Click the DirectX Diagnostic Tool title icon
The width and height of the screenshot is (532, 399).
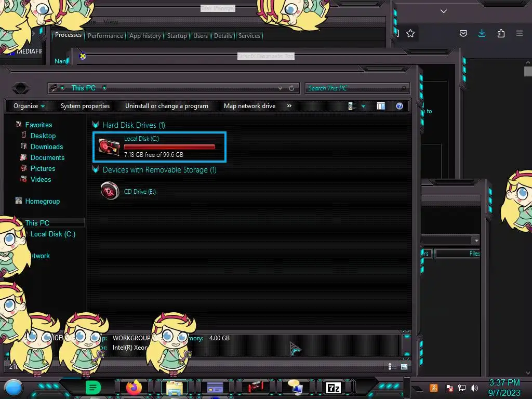pos(83,56)
